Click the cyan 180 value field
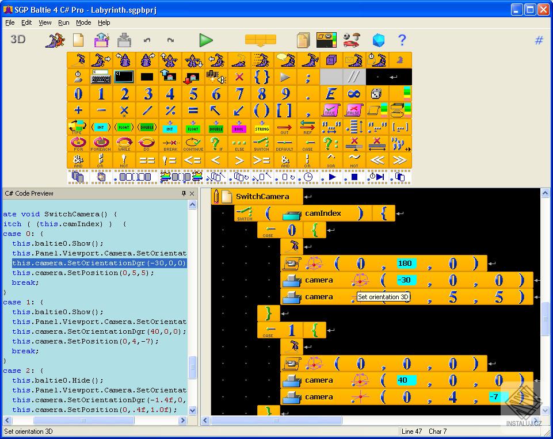 (x=406, y=263)
